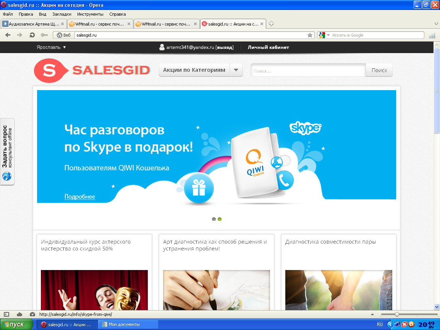Select the first banner slide dot
Image resolution: width=440 pixels, height=330 pixels.
click(214, 219)
